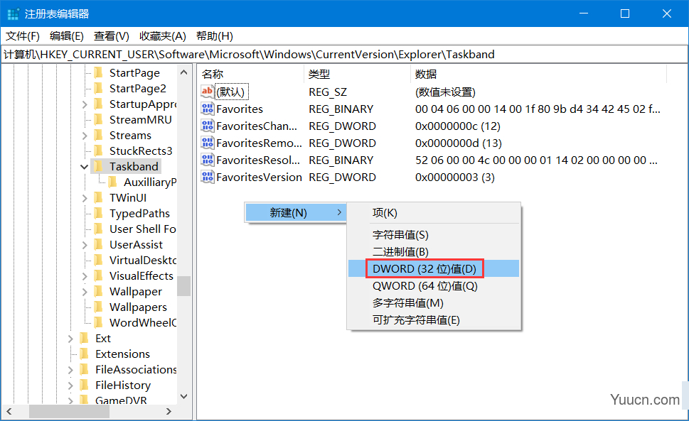This screenshot has width=689, height=421.
Task: Select 二进制值(B) from the submenu
Action: coord(434,252)
